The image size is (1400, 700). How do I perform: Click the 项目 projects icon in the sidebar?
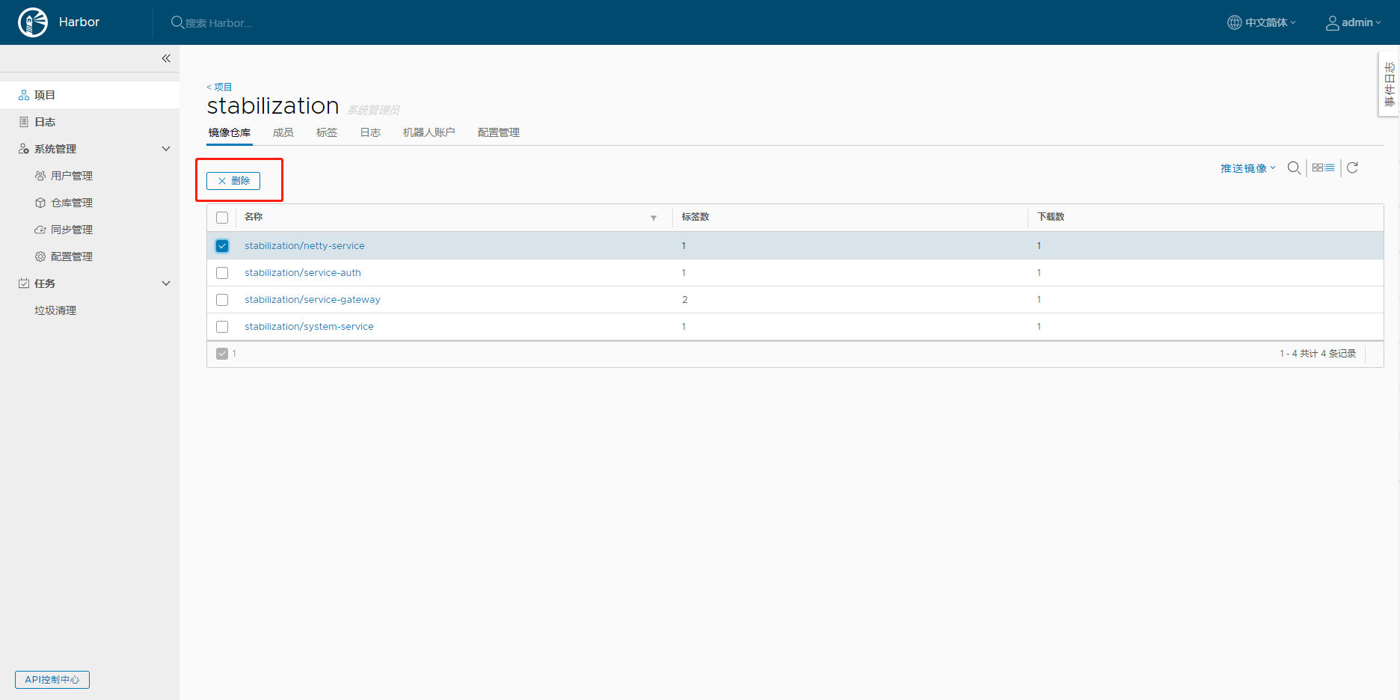pos(24,95)
